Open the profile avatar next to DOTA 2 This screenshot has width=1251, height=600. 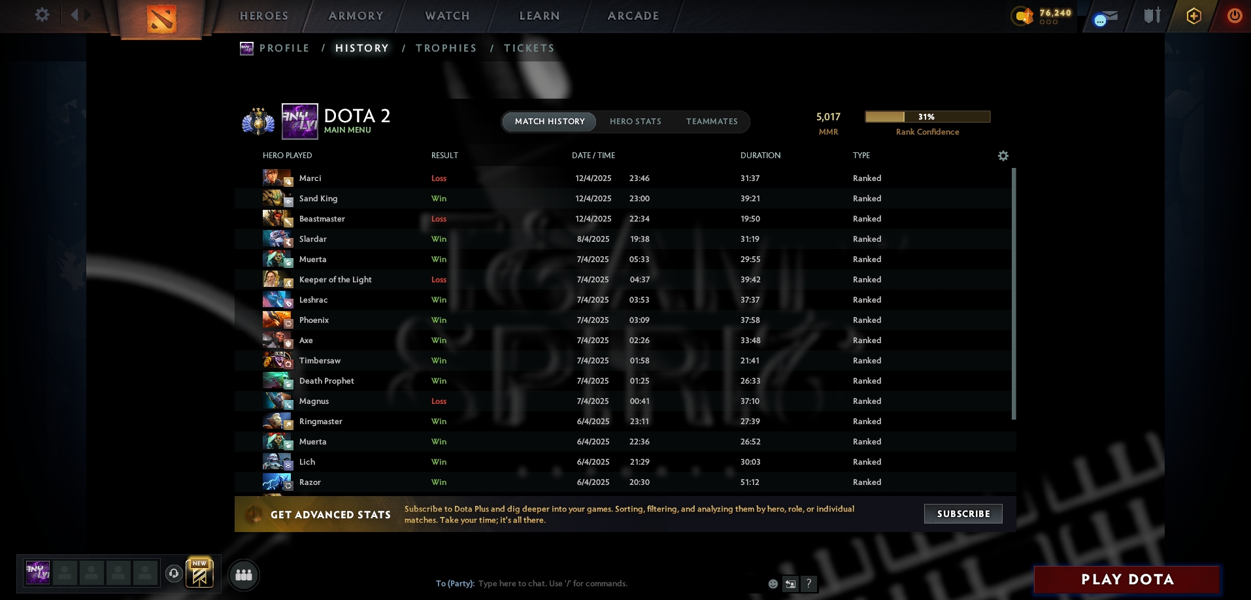click(x=300, y=122)
